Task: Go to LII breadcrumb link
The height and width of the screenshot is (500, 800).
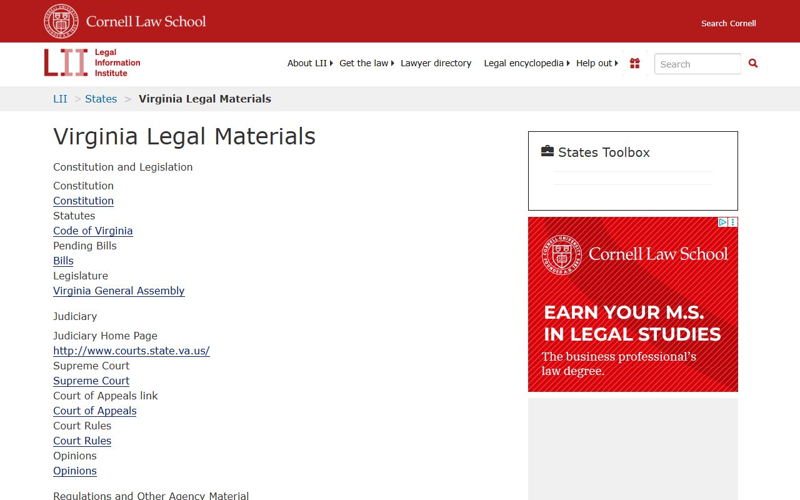Action: 60,99
